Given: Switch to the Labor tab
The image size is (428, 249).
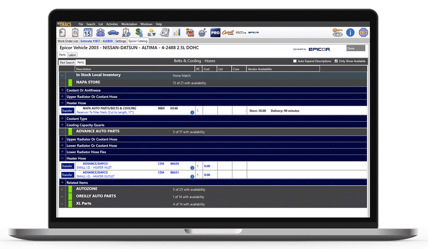Looking at the screenshot, I should (x=72, y=55).
